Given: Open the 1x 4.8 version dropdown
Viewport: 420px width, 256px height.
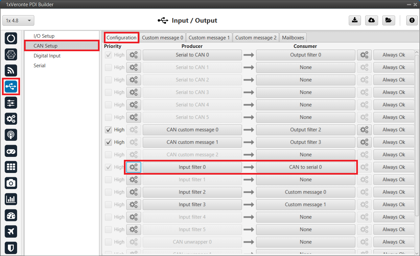Looking at the screenshot, I should [18, 20].
